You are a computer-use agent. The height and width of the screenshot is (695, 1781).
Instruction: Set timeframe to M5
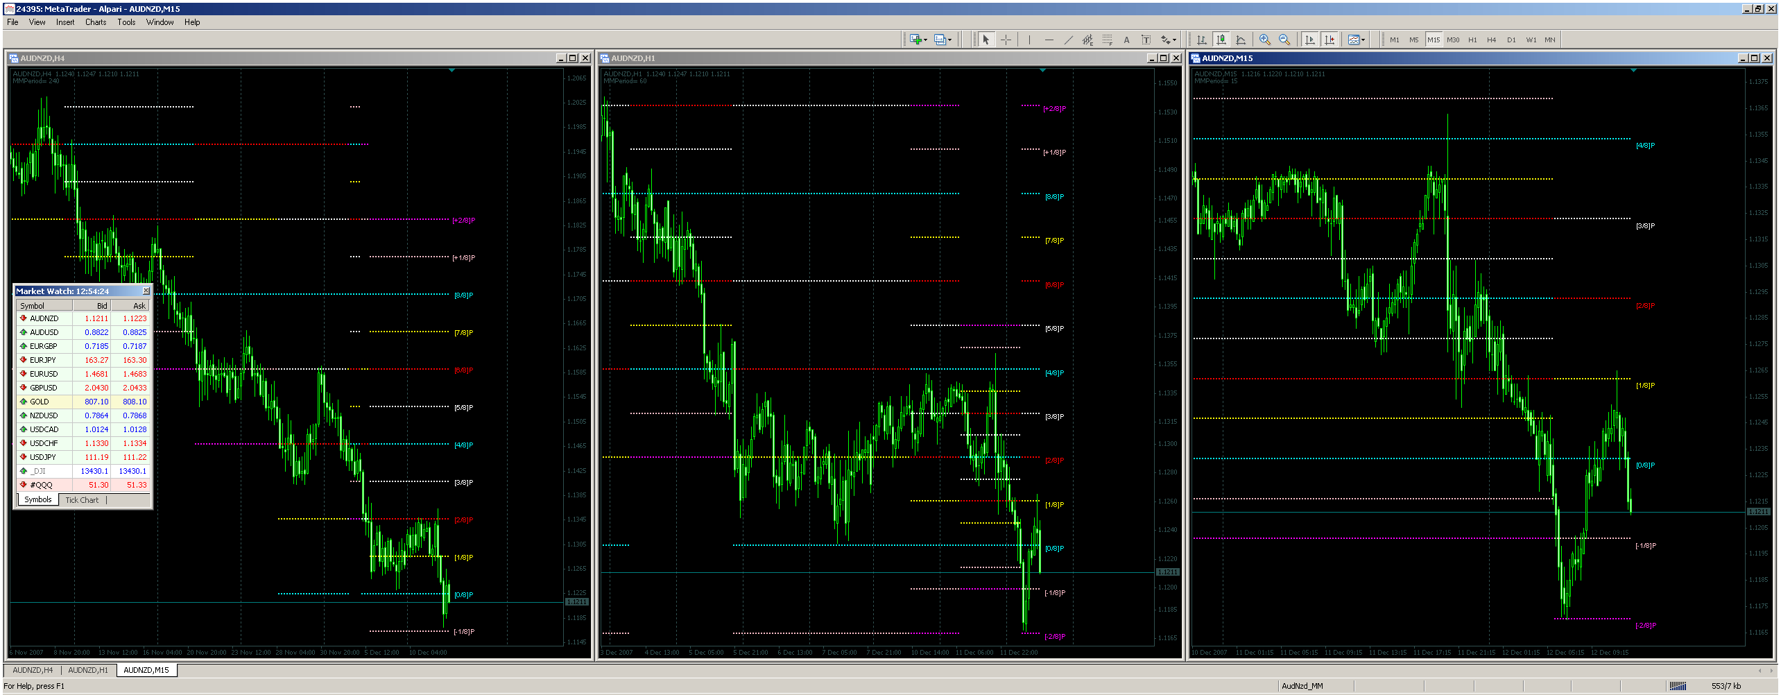point(1414,40)
